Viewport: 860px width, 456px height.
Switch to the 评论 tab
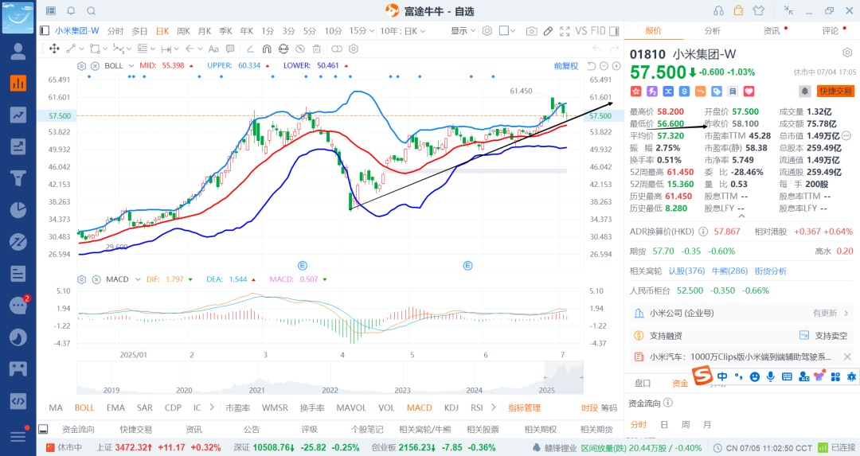point(830,31)
